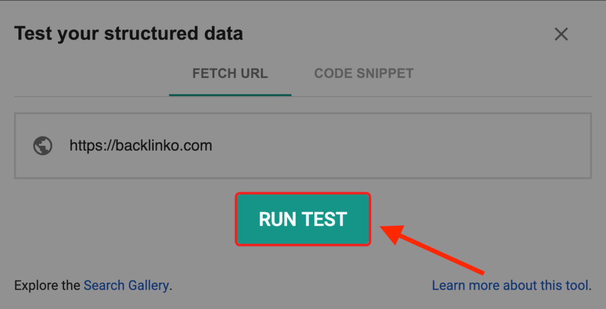Select the FETCH URL tab
This screenshot has width=606, height=309.
[x=230, y=74]
